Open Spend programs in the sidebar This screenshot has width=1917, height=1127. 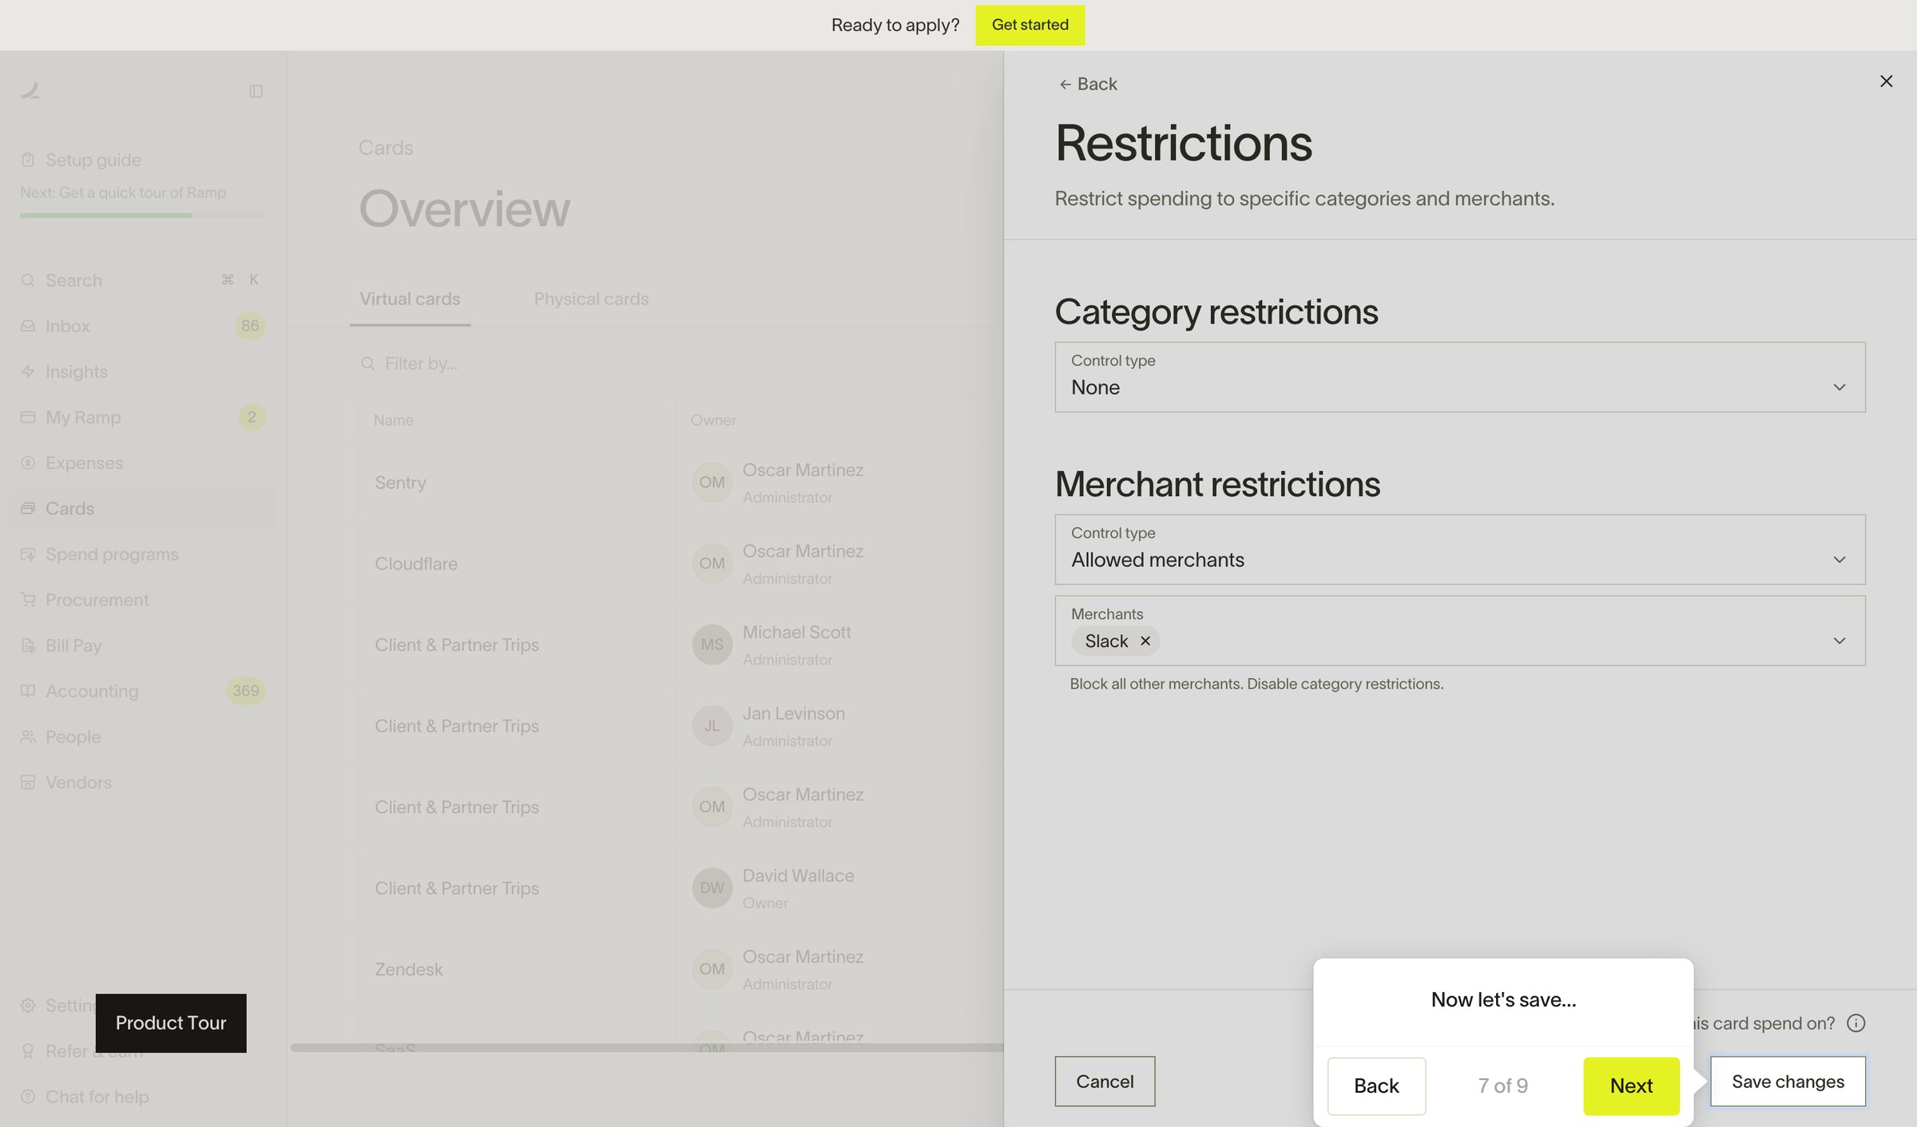tap(143, 554)
